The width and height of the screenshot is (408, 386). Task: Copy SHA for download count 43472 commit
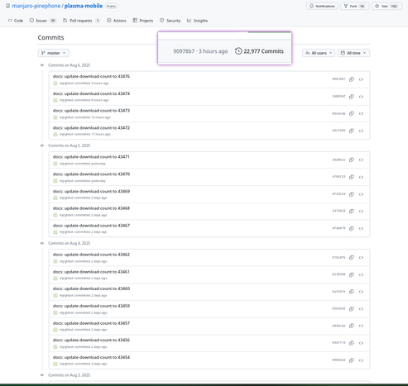pos(352,131)
